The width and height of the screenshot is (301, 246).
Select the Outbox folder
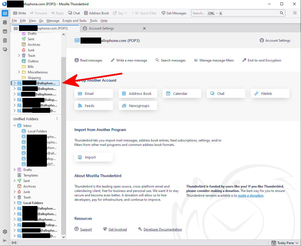click(33, 61)
